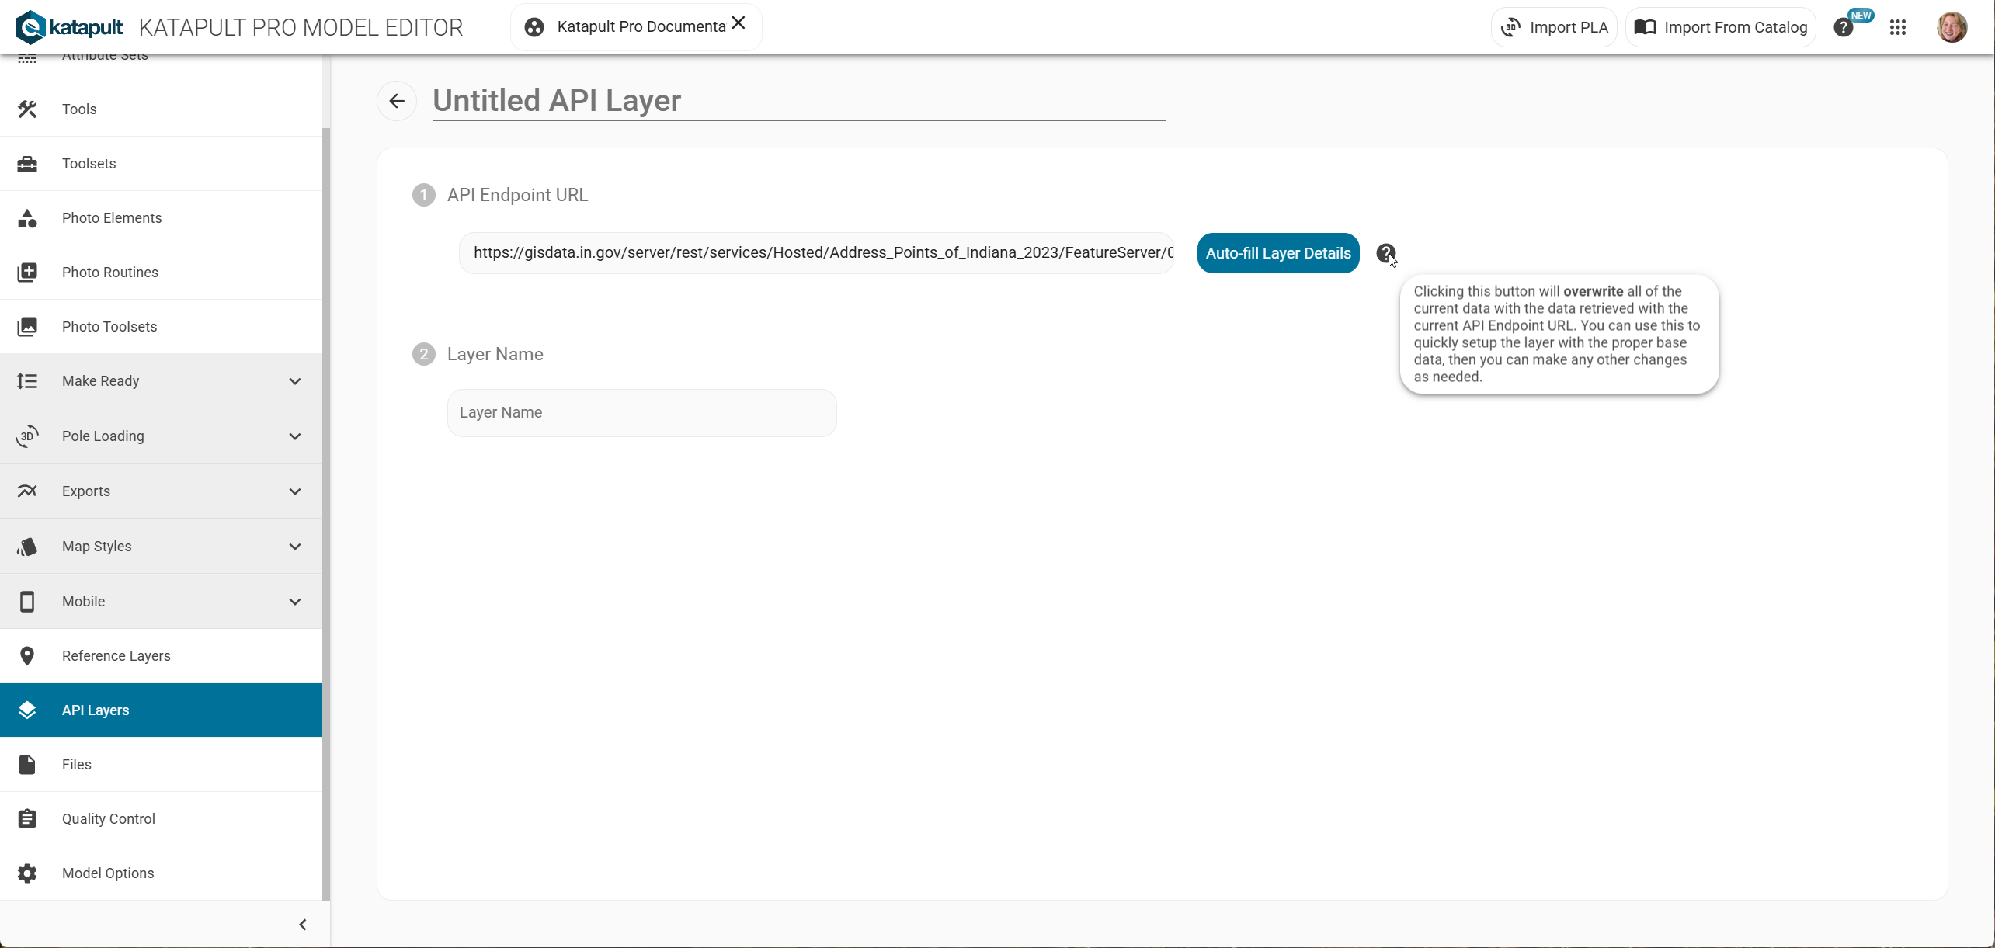This screenshot has height=948, width=1995.
Task: Click the Katapult logo
Action: tap(69, 28)
